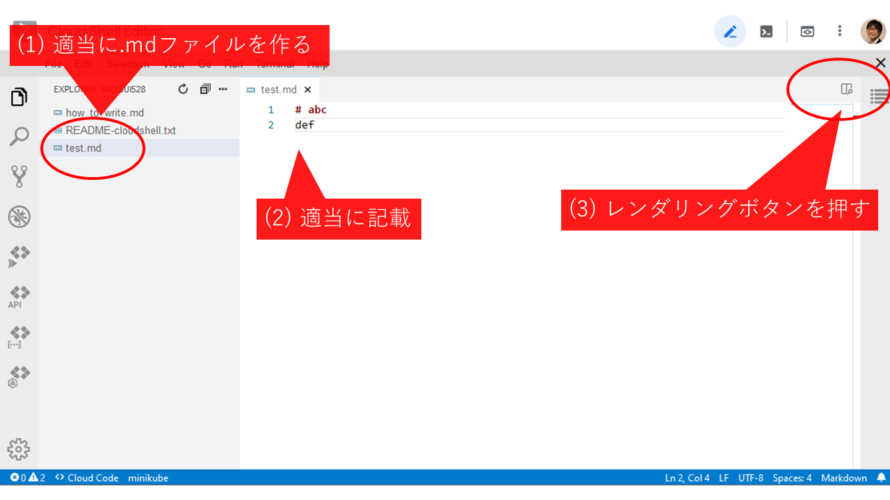
Task: Click the Cloud Code API sidebar icon
Action: pyautogui.click(x=19, y=295)
